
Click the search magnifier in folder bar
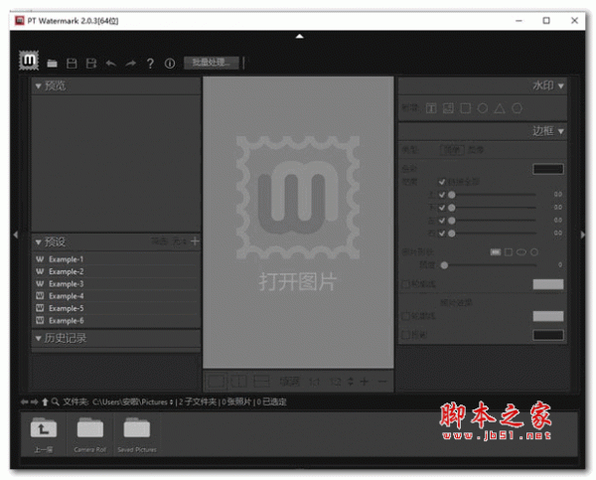[56, 402]
